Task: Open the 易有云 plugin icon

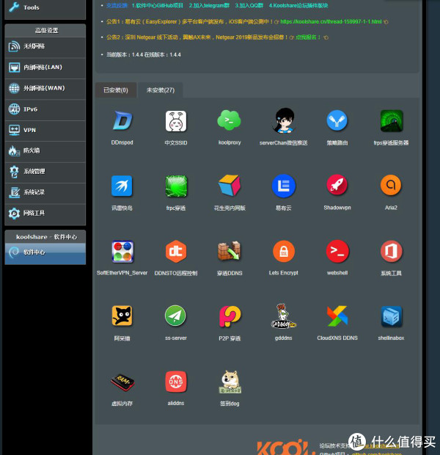Action: 283,186
